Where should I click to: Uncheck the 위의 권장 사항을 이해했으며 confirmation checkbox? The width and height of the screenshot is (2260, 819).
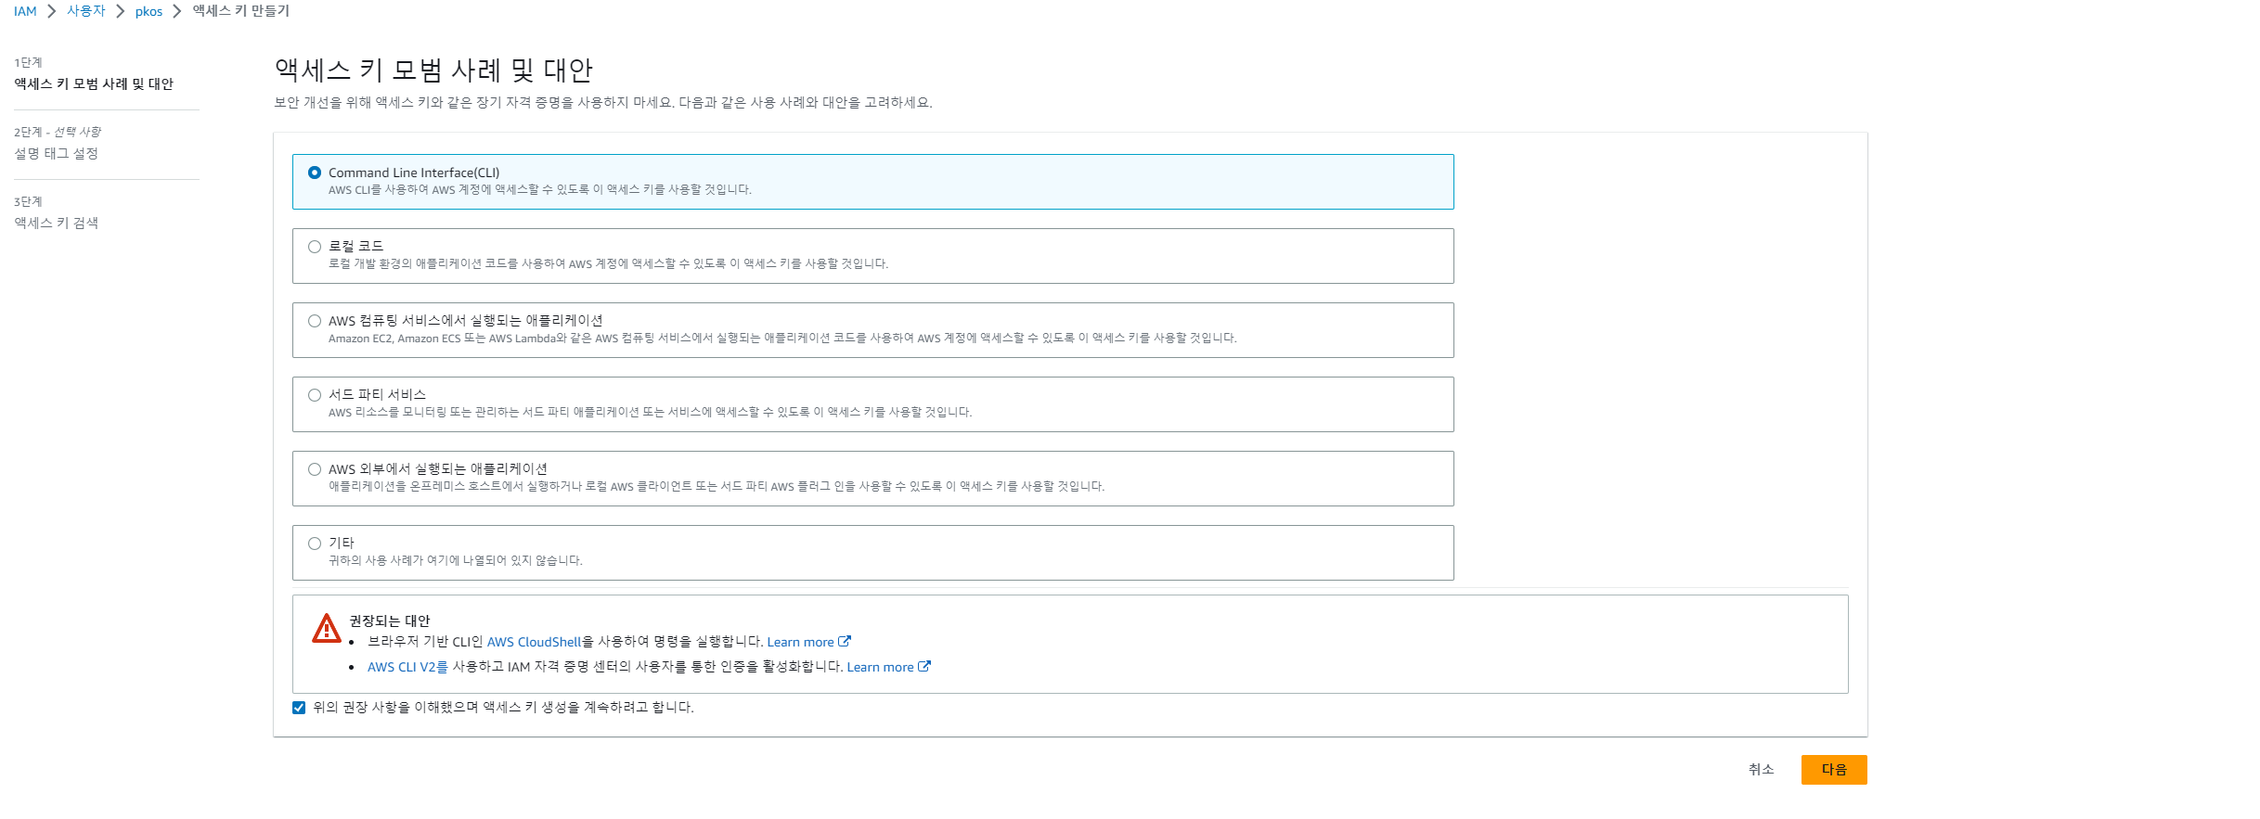click(299, 708)
